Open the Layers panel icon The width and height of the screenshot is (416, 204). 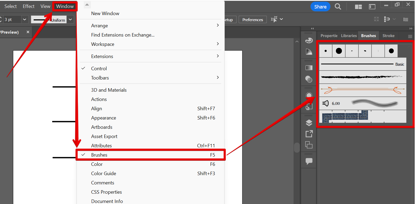309,123
